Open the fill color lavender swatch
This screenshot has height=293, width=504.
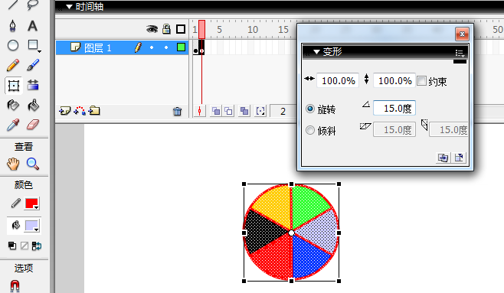click(x=32, y=226)
